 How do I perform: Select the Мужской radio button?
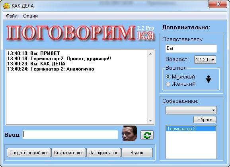click(x=168, y=77)
